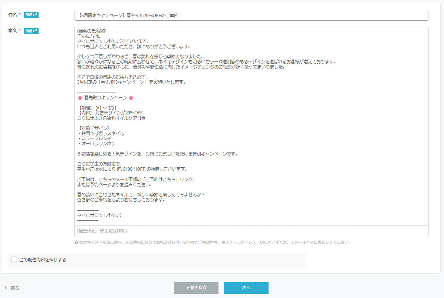The height and width of the screenshot is (298, 444).
Task: Click the ・オーロラワンホン line
Action: click(x=96, y=144)
